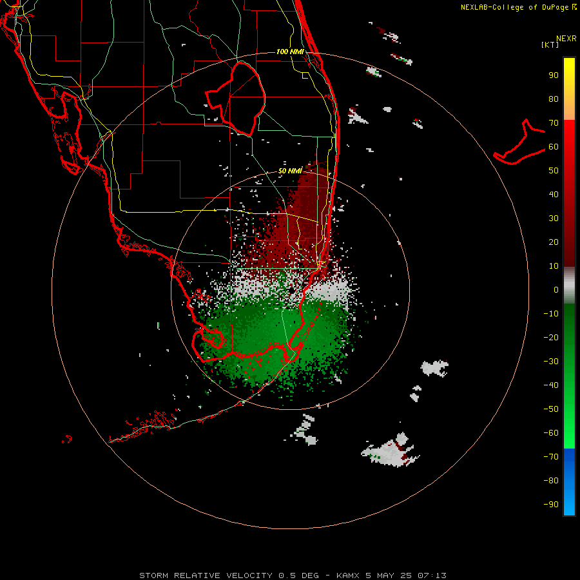
Task: Select the -30 knot scale value
Action: tap(551, 362)
